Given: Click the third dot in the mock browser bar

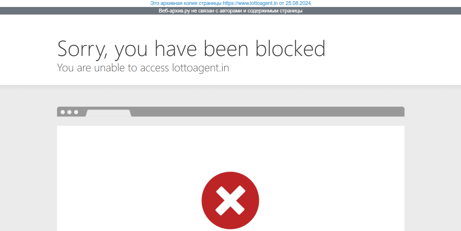Looking at the screenshot, I should [76, 112].
